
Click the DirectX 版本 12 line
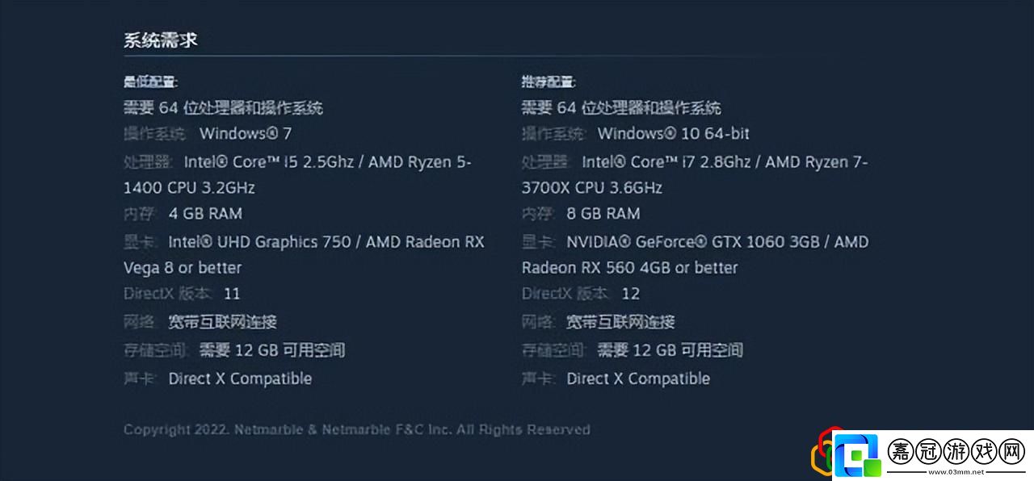pyautogui.click(x=580, y=294)
